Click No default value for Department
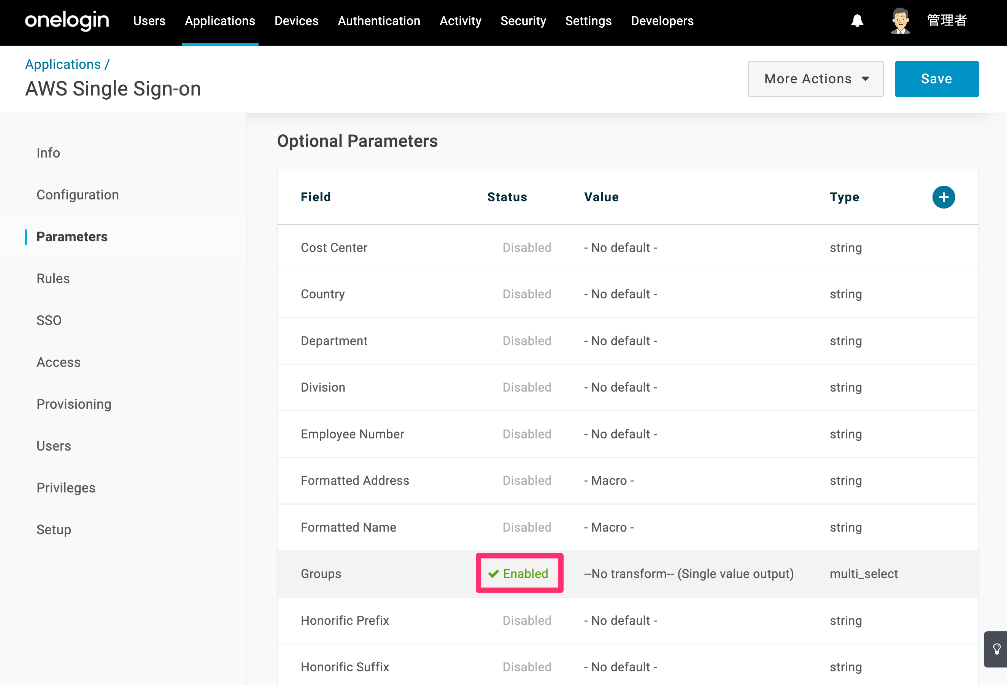 pyautogui.click(x=621, y=341)
